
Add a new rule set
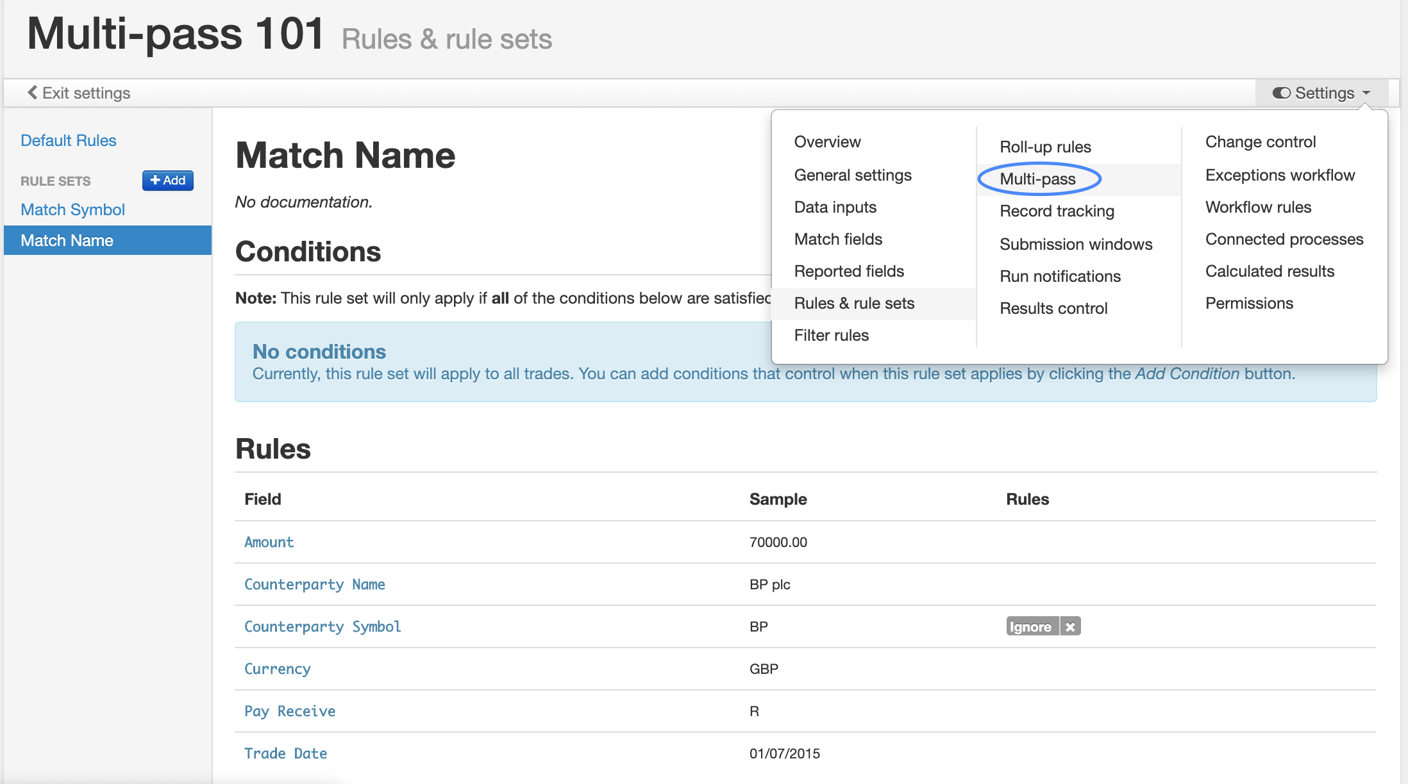pos(167,181)
